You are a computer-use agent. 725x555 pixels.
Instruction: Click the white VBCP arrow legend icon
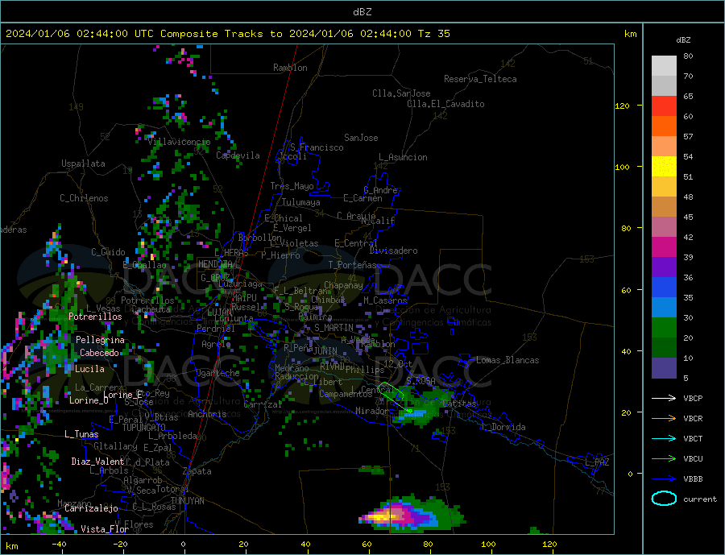point(664,398)
